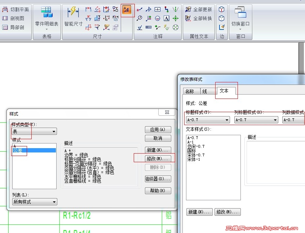
Task: Open the 列表 dropdown showing 所有样式
Action: pos(35,202)
